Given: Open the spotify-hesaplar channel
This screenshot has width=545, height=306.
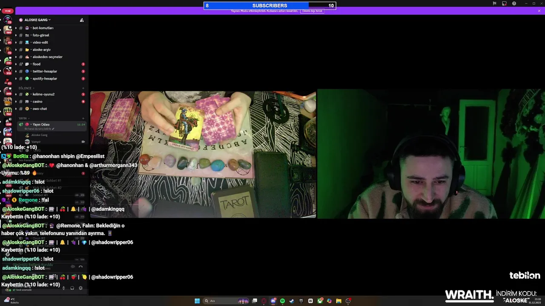Looking at the screenshot, I should click(x=51, y=79).
